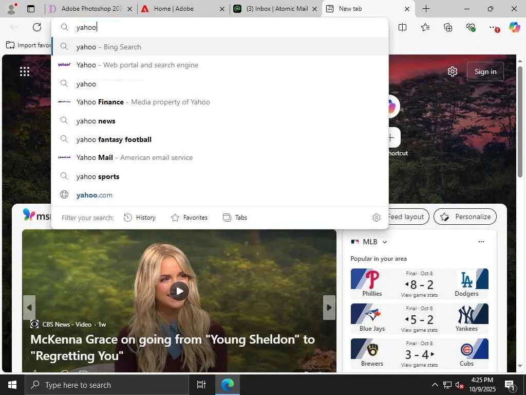526x395 pixels.
Task: Open the Collections icon
Action: [448, 27]
